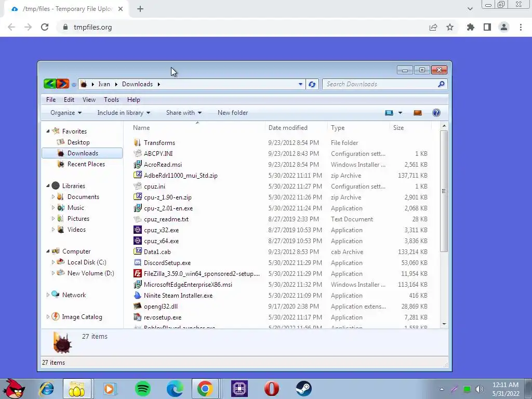
Task: Select the opengl32.dll file icon
Action: (x=137, y=307)
